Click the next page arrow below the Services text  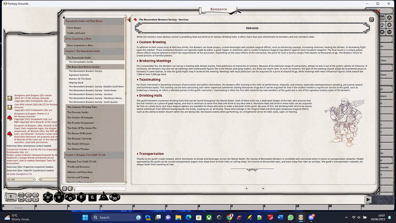263,188
